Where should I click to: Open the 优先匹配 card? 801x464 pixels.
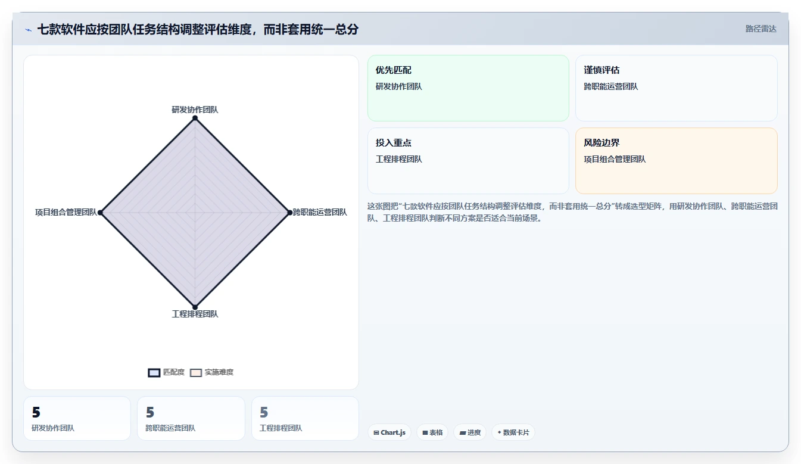(x=468, y=88)
